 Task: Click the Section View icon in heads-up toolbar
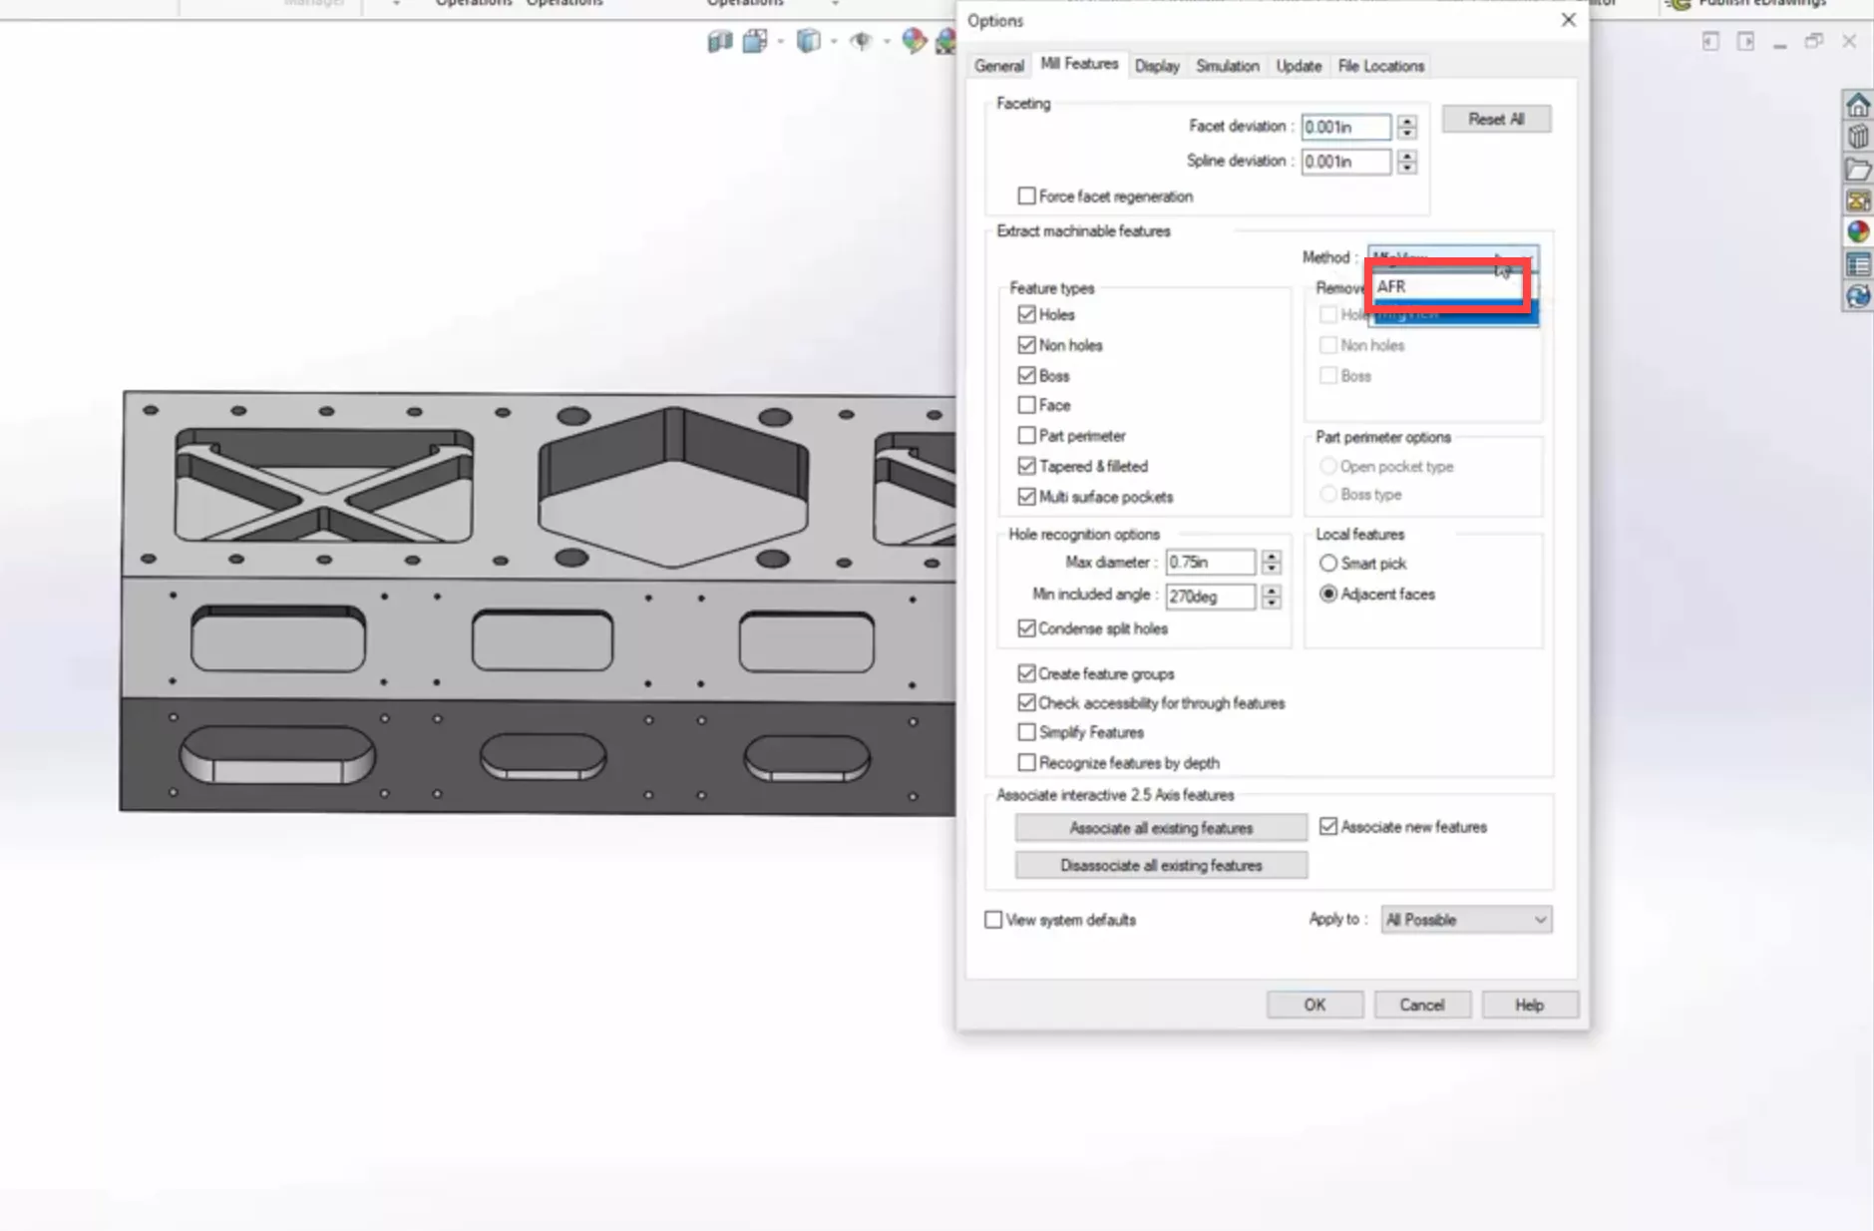pyautogui.click(x=719, y=41)
